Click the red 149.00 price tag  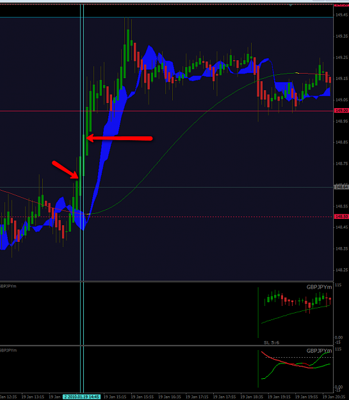(x=341, y=111)
